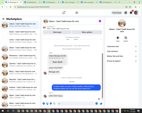142x113 pixels.
Task: Open Missy conversation in list
Action: pyautogui.click(x=20, y=73)
